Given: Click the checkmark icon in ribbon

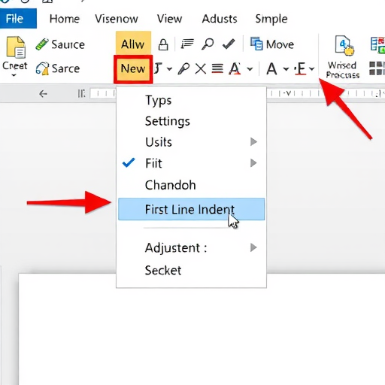Looking at the screenshot, I should [229, 44].
